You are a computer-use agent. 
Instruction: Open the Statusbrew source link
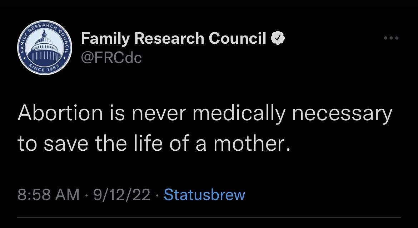coord(205,194)
